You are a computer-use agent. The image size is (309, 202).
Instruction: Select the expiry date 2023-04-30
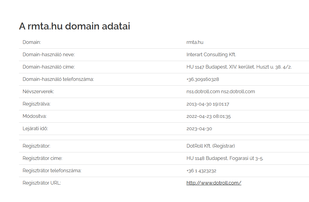(x=199, y=129)
